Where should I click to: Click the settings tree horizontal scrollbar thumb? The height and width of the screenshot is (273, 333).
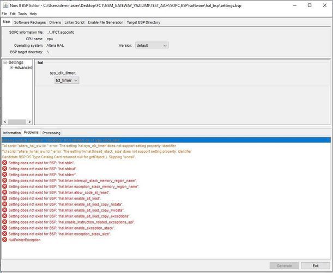(x=17, y=122)
